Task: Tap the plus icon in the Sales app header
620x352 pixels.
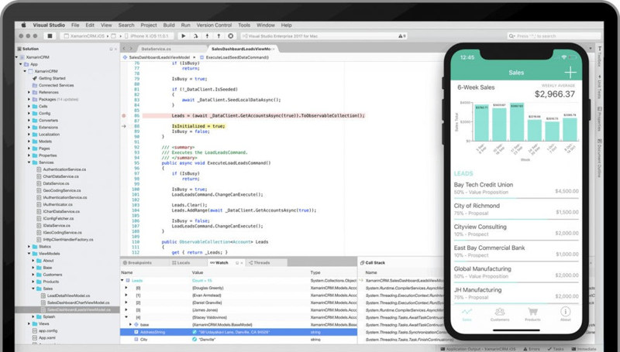Action: click(x=570, y=71)
